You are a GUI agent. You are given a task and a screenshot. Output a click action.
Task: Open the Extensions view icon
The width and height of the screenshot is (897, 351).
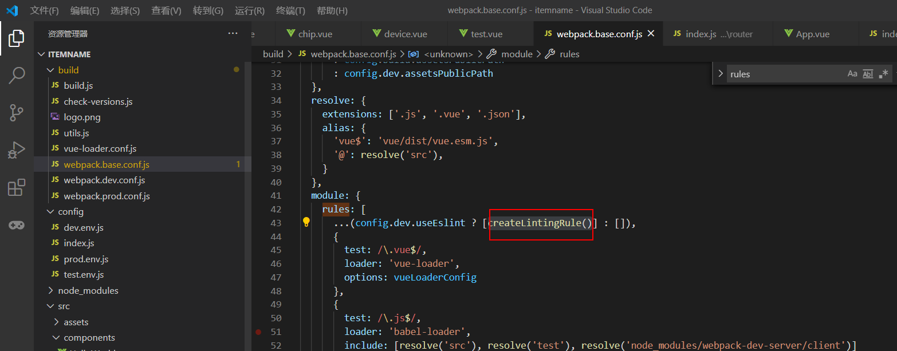pos(16,188)
